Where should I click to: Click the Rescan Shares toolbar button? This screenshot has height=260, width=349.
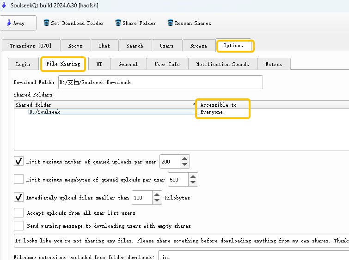[x=189, y=23]
